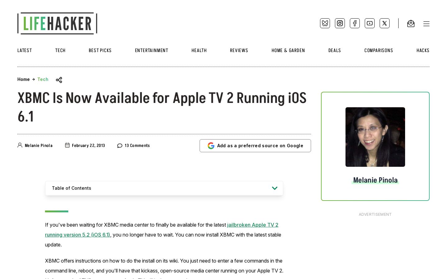Screen dimensions: 447x279
Task: Click the Google logo icon
Action: coord(211,146)
